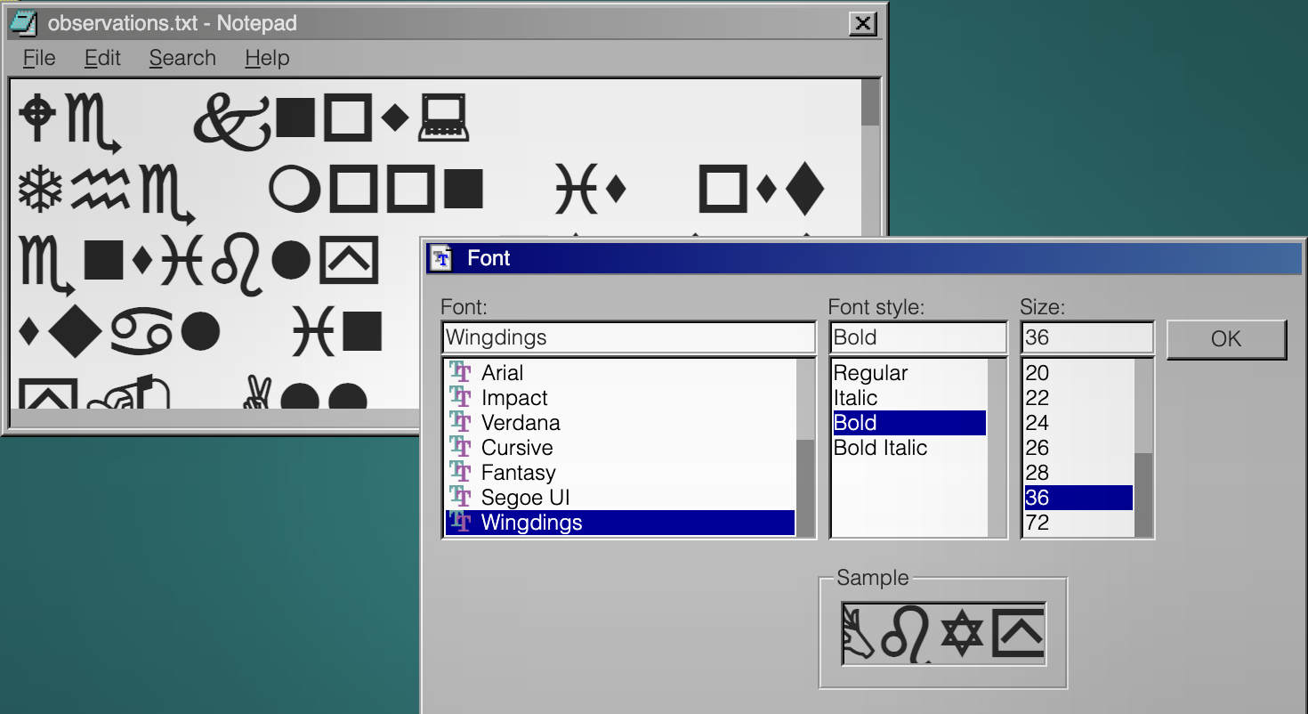Click the TrueType icon beside Verdana
The width and height of the screenshot is (1308, 714).
pyautogui.click(x=460, y=422)
